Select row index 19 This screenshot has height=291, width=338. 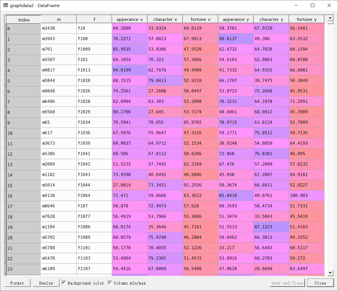[x=24, y=227]
